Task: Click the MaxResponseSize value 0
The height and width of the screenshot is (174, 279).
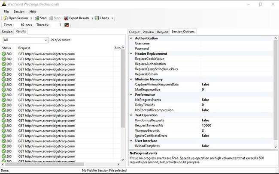Action: click(203, 90)
